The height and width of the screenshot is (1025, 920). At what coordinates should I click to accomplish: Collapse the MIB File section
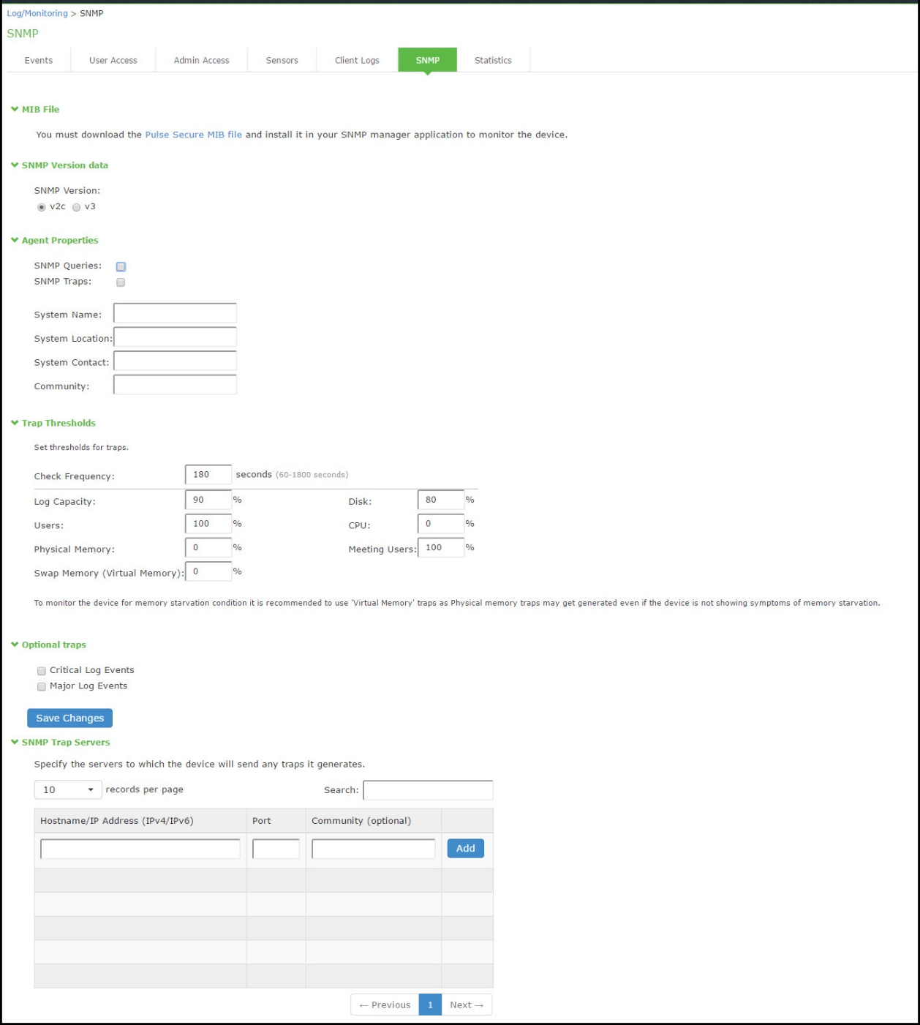tap(13, 109)
